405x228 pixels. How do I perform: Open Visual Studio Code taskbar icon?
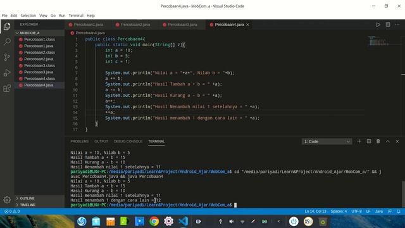(x=183, y=222)
